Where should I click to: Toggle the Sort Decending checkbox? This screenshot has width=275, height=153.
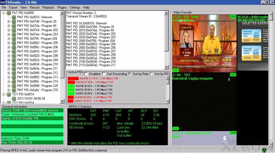tap(104, 74)
